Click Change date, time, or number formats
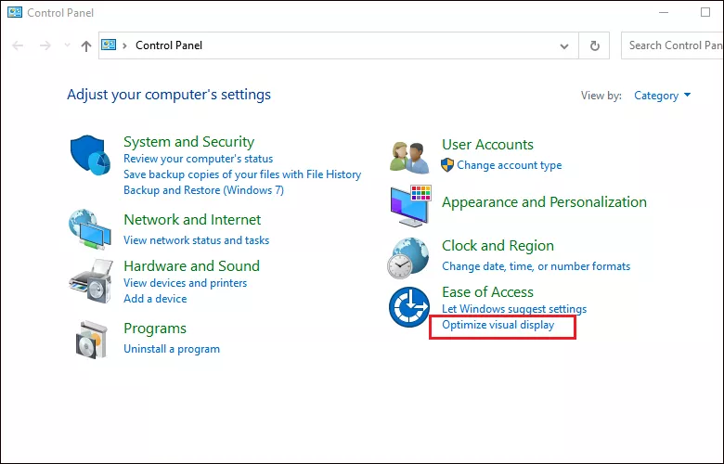Viewport: 724px width, 464px height. pos(537,266)
